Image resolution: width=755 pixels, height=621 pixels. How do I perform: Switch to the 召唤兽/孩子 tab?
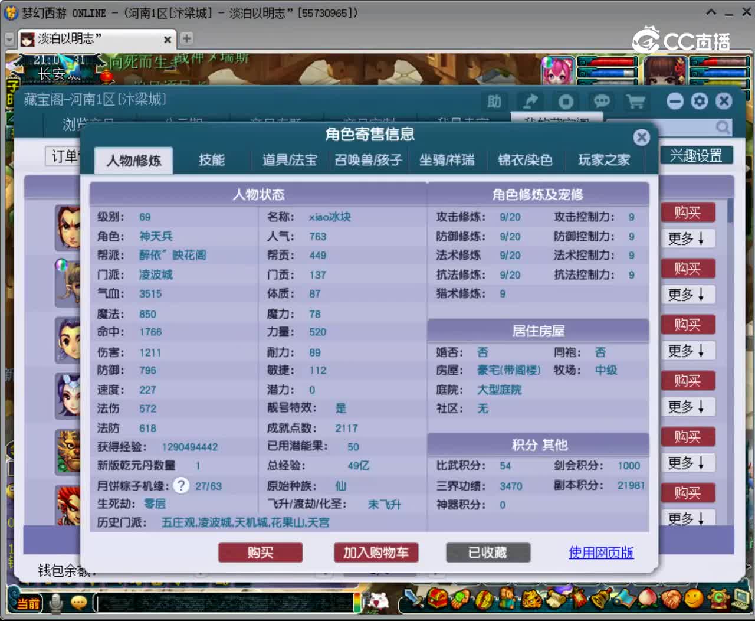[369, 160]
